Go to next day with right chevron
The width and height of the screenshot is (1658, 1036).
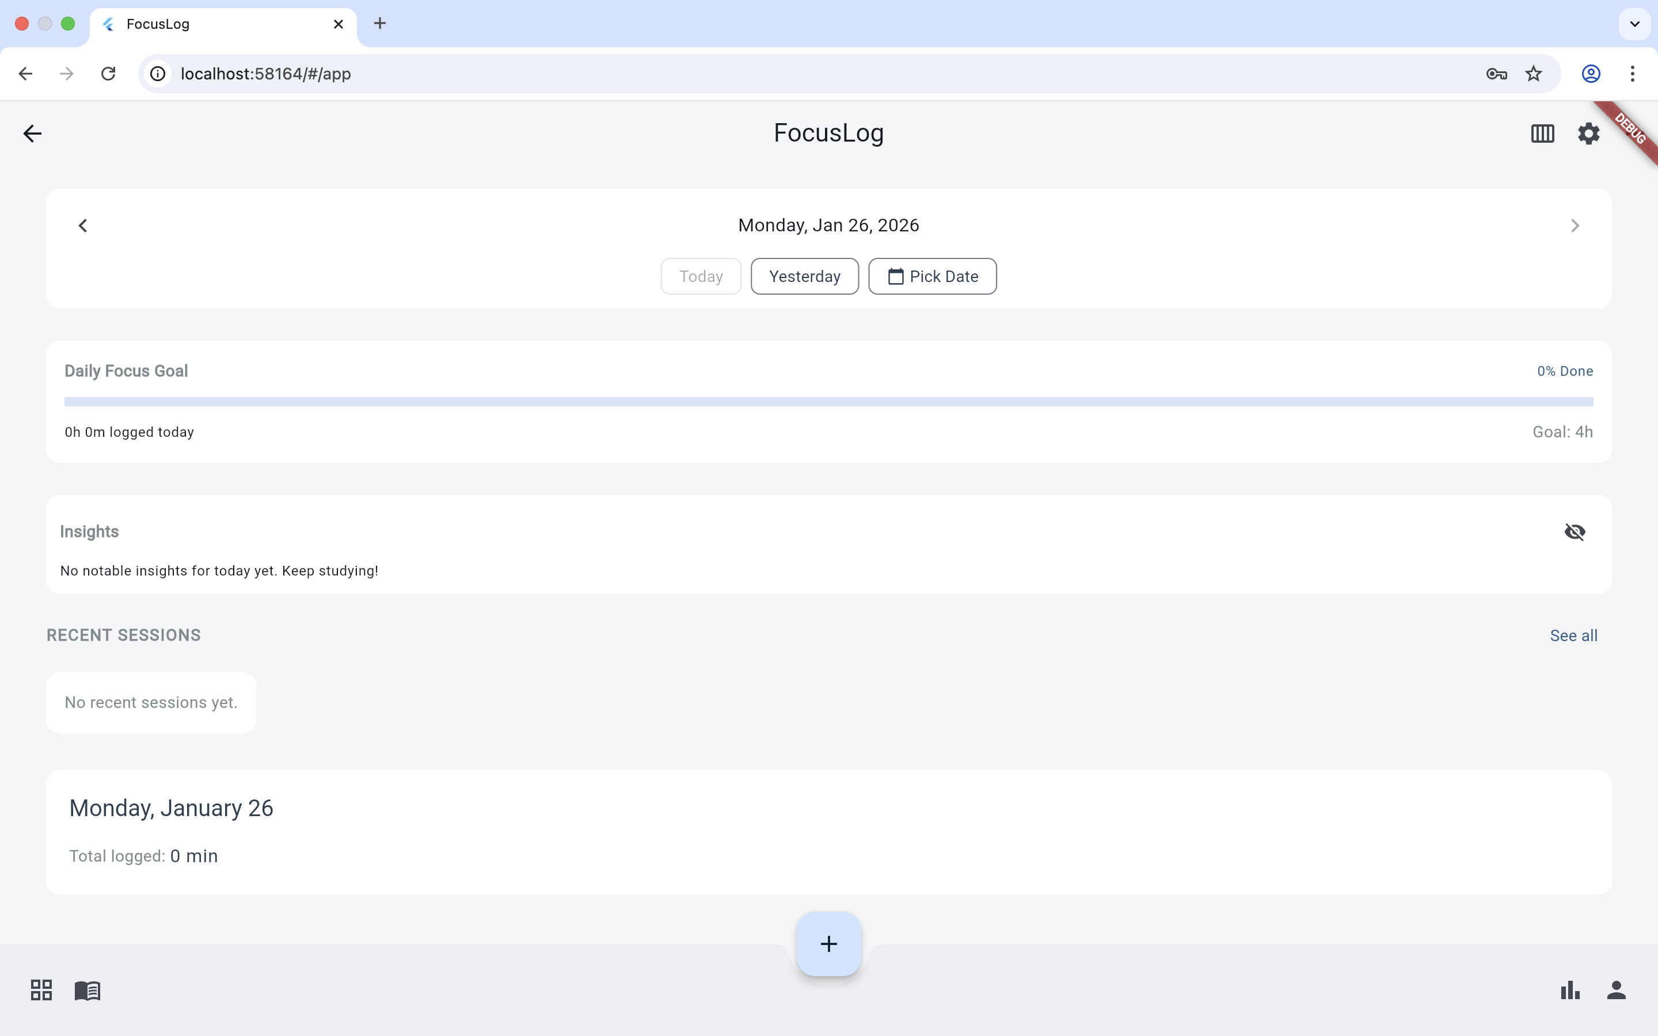point(1575,226)
